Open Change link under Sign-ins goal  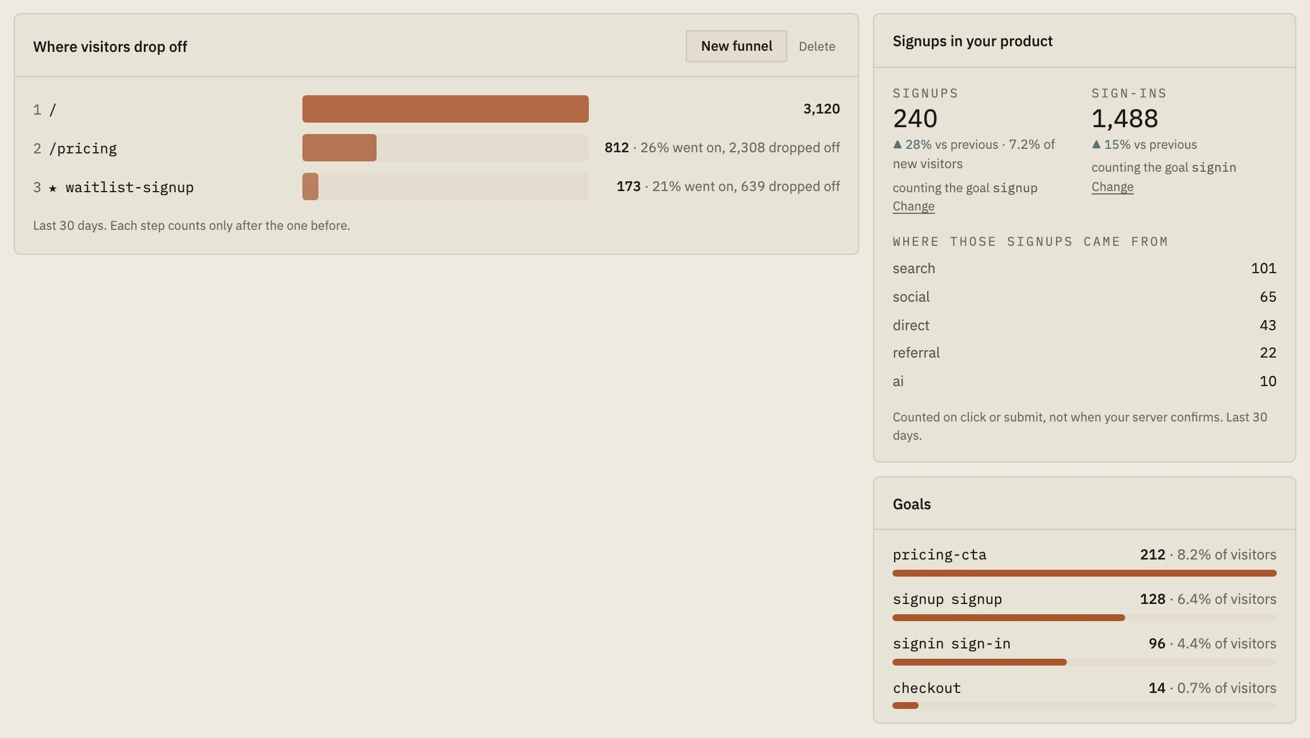[x=1112, y=187]
